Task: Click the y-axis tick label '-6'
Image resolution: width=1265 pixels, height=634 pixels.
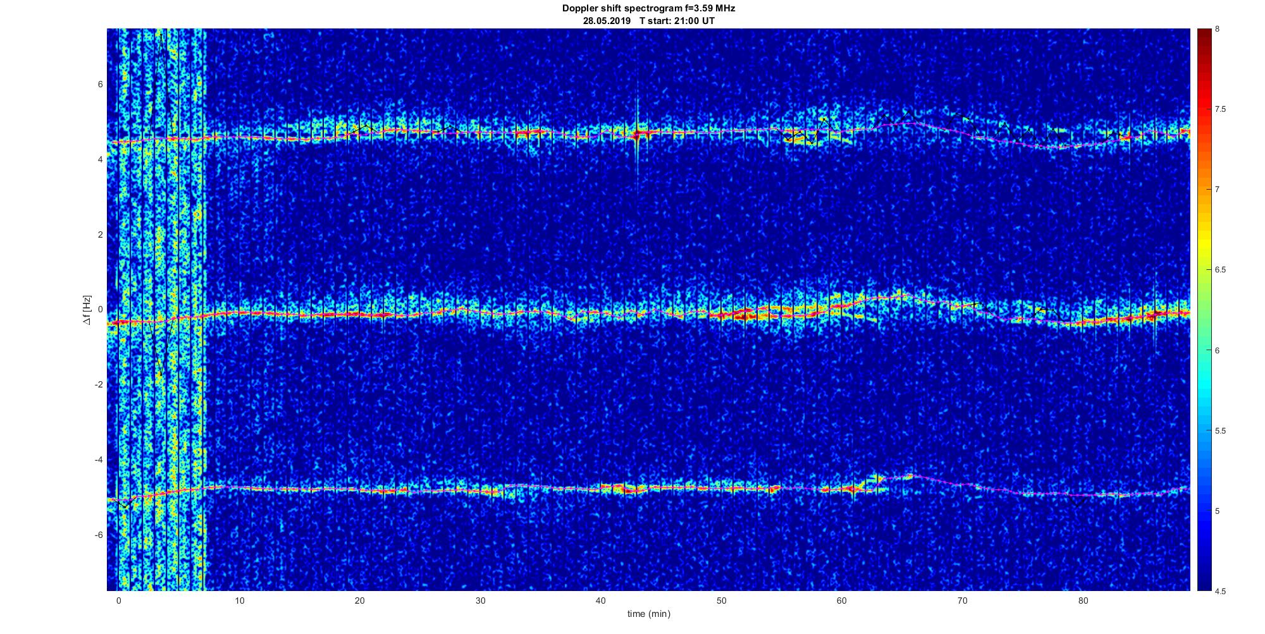Action: pyautogui.click(x=98, y=535)
